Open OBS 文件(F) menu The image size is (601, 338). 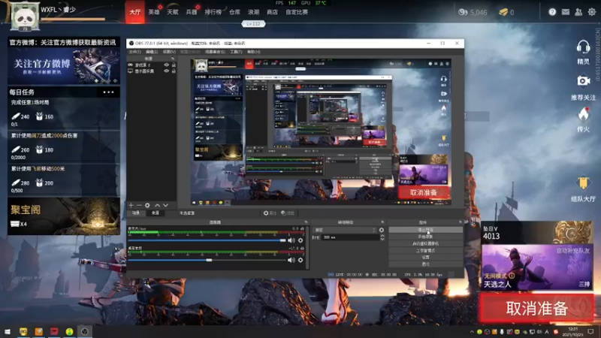134,52
